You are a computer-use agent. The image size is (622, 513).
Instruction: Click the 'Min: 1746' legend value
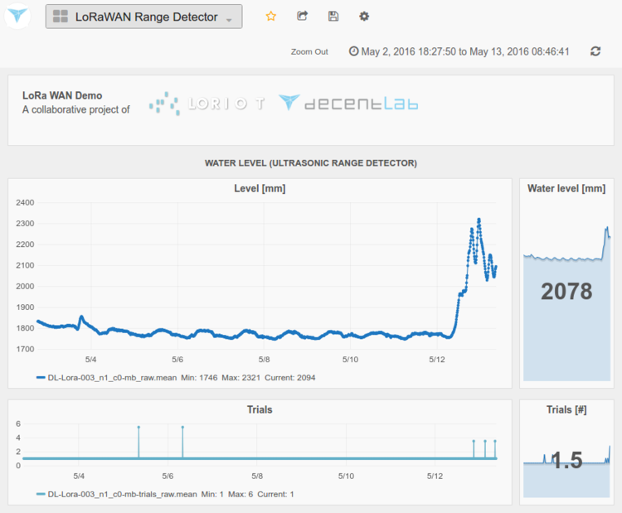click(x=199, y=378)
